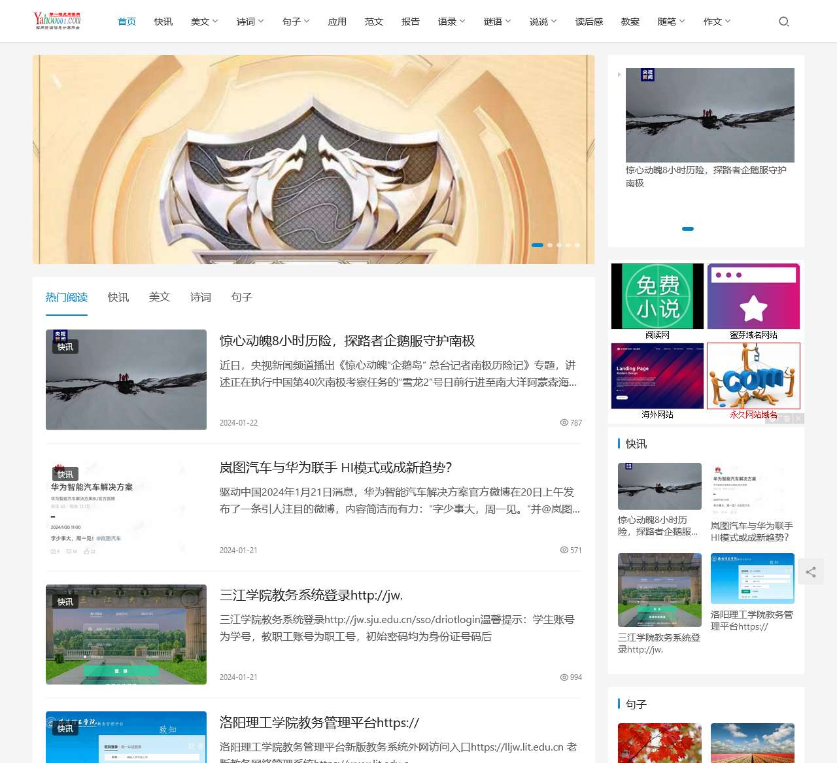Open article 洛阳理工学院教务管理平台 headline
The height and width of the screenshot is (763, 837).
(320, 722)
